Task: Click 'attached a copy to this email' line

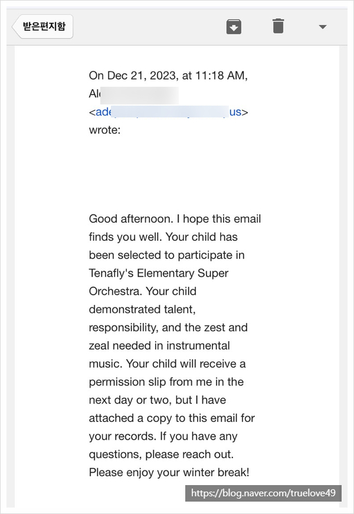Action: click(x=172, y=418)
